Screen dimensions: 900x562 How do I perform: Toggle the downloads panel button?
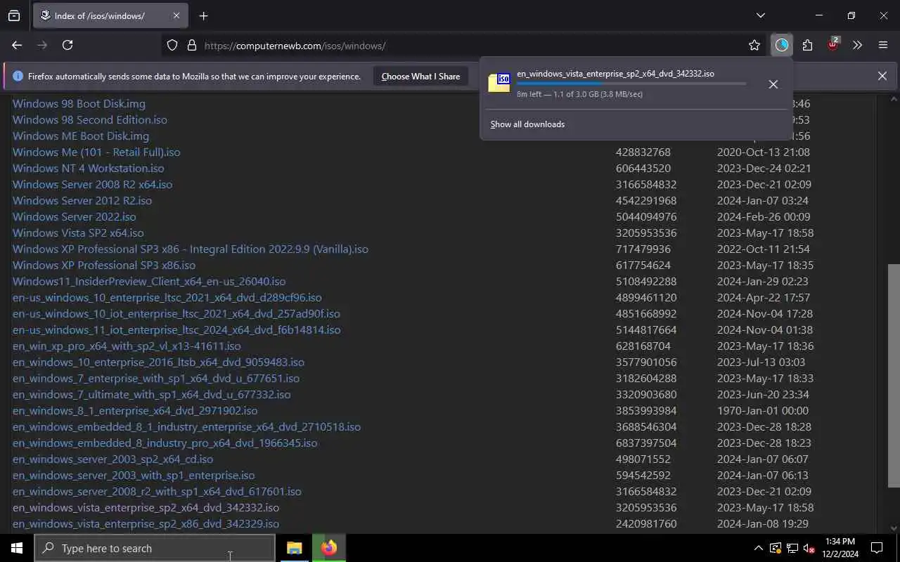(x=782, y=45)
